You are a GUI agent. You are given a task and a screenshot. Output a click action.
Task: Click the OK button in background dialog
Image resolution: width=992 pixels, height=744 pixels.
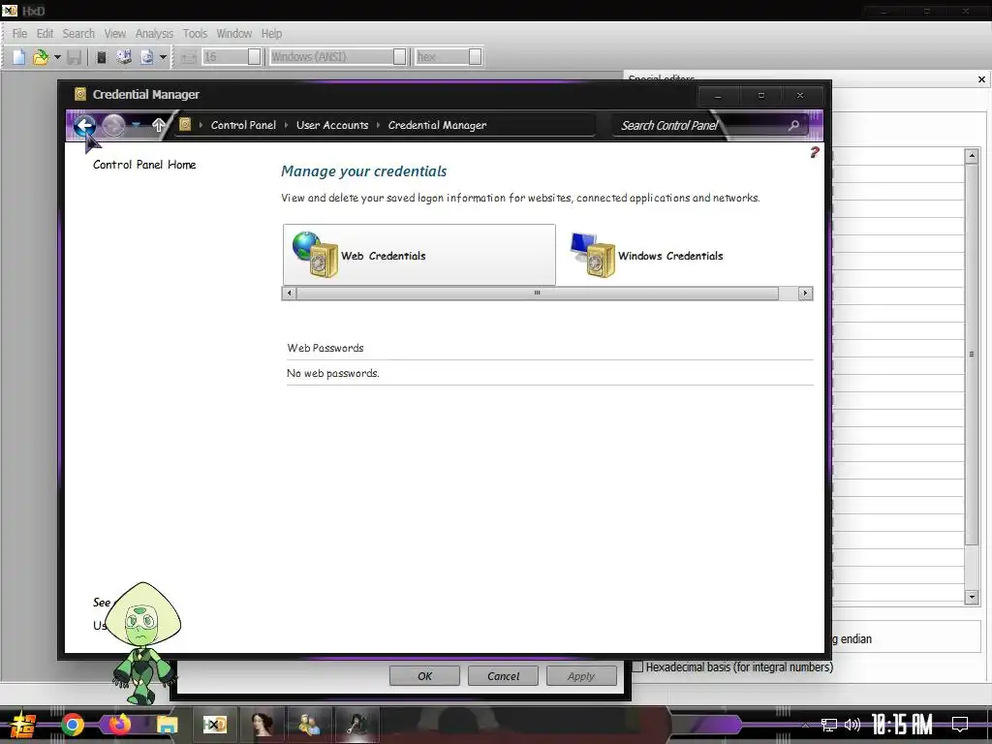click(424, 675)
